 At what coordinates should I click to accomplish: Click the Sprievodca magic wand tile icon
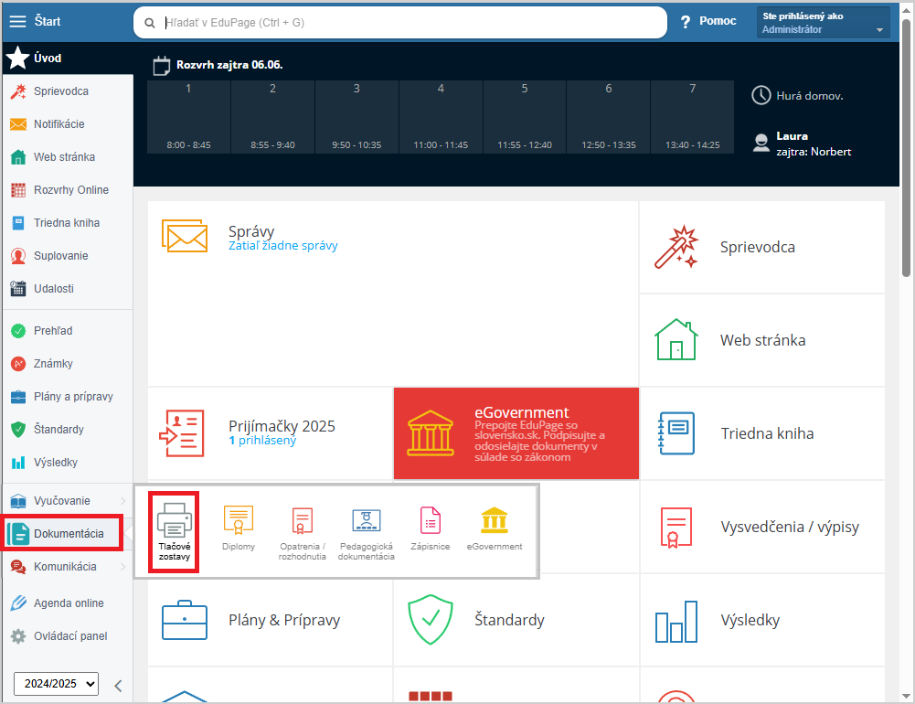pos(676,247)
